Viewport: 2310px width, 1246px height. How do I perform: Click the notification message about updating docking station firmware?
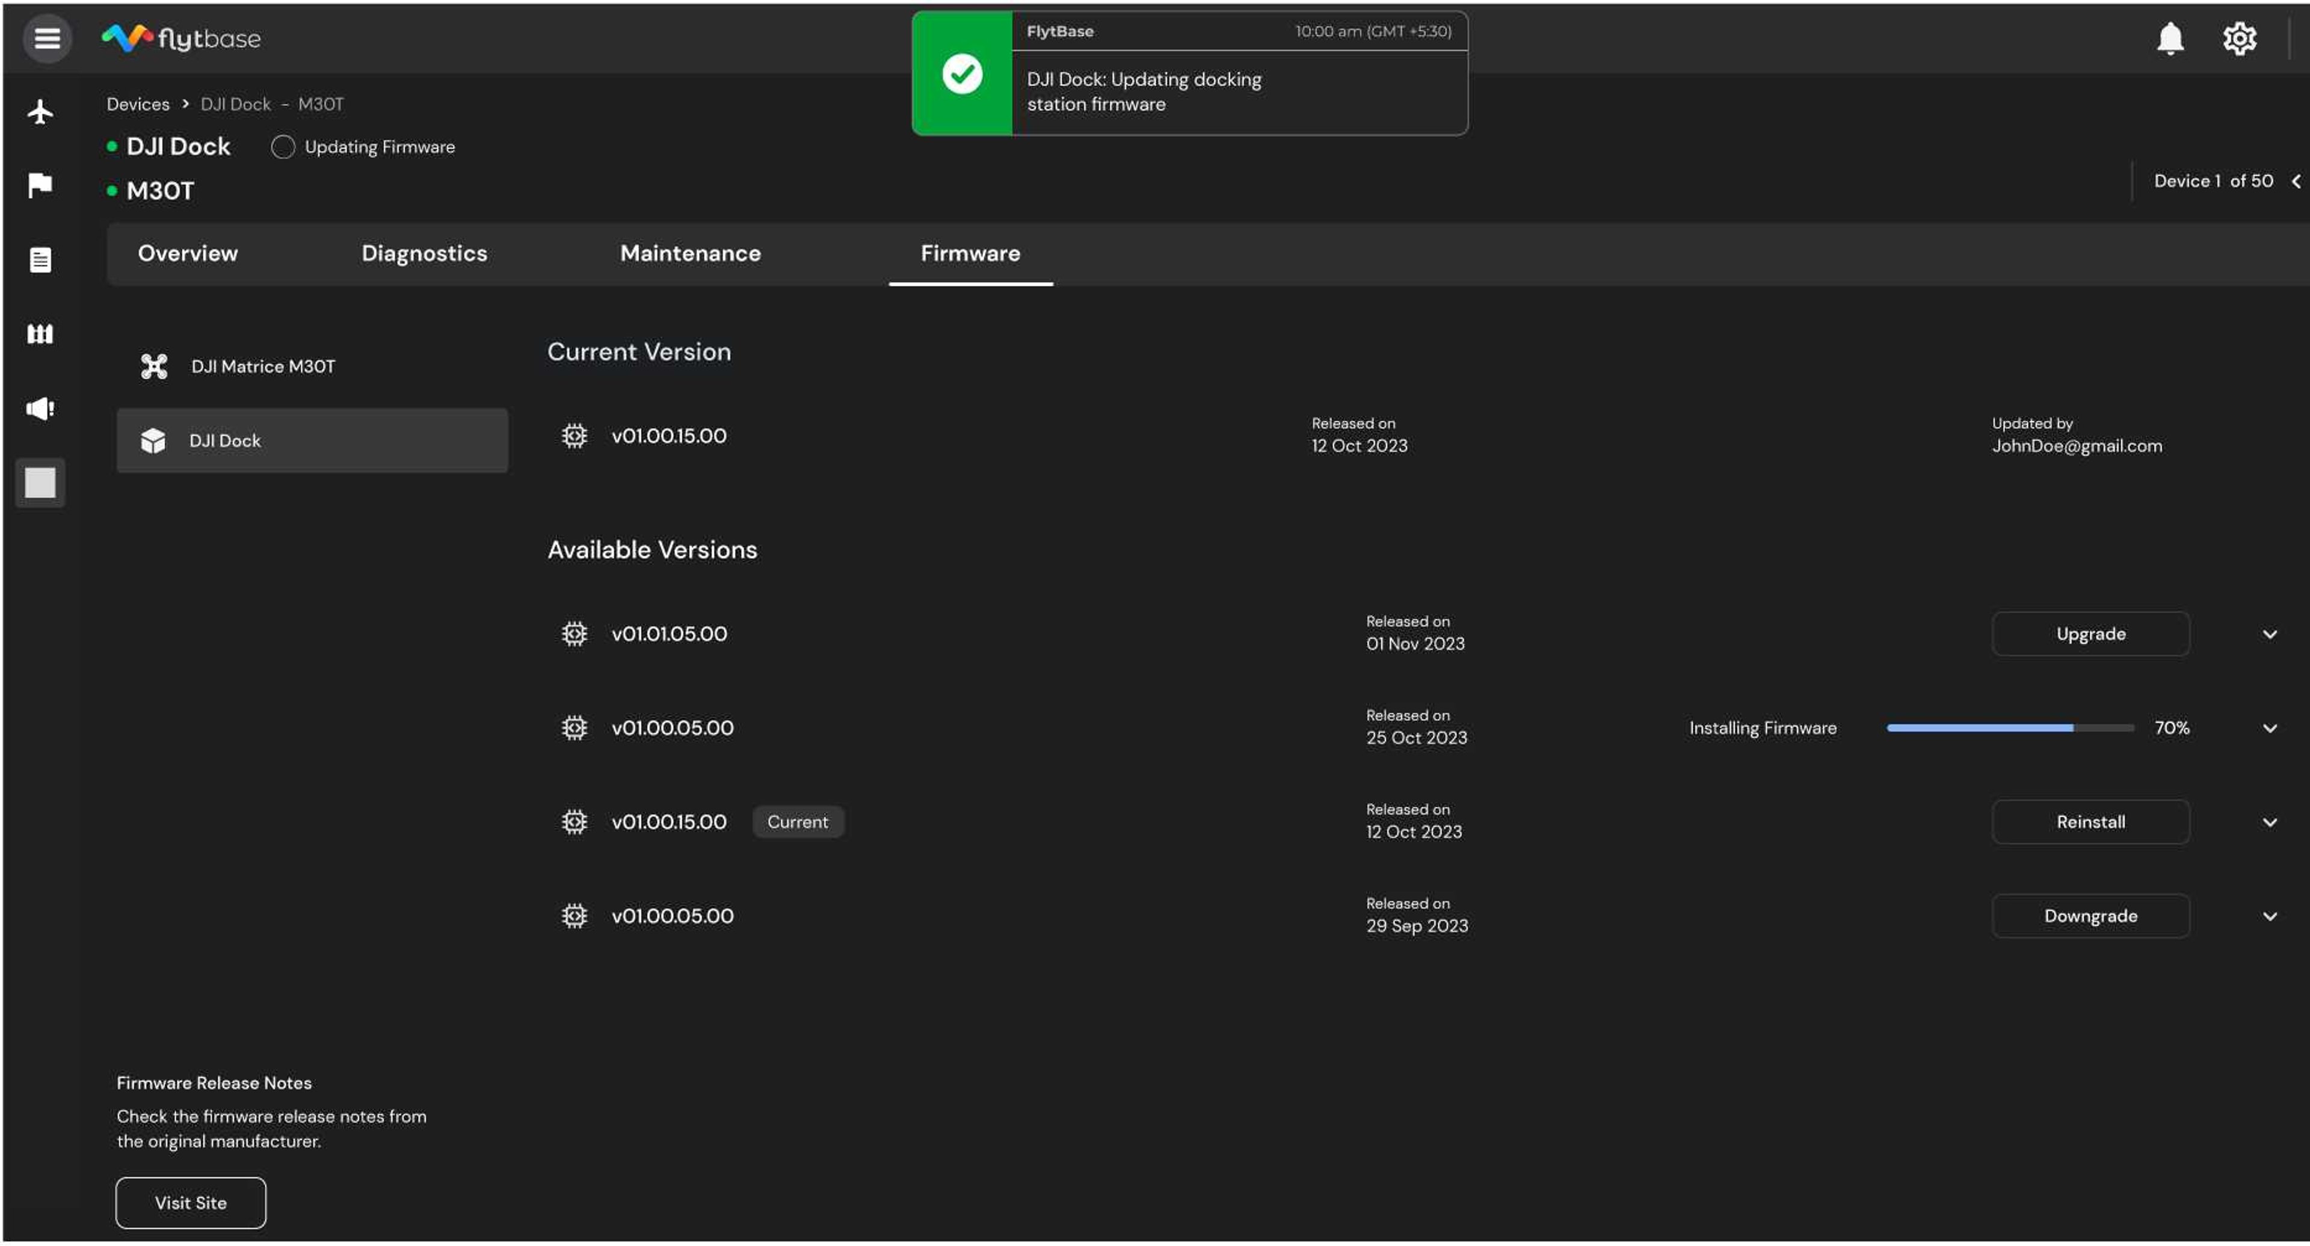1144,91
